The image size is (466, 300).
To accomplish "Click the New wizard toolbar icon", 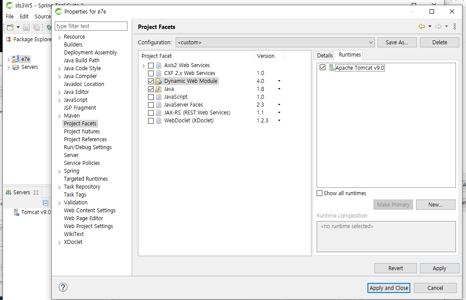I will [x=10, y=27].
